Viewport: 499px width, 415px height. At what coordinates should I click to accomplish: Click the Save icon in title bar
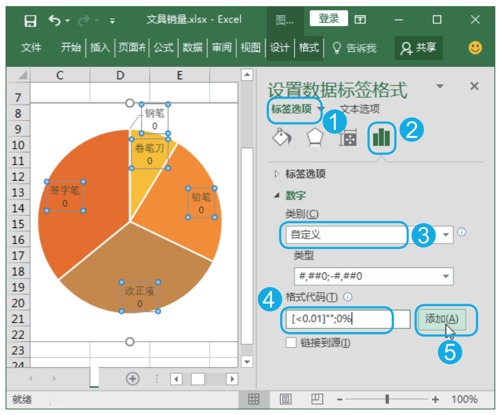click(x=31, y=21)
